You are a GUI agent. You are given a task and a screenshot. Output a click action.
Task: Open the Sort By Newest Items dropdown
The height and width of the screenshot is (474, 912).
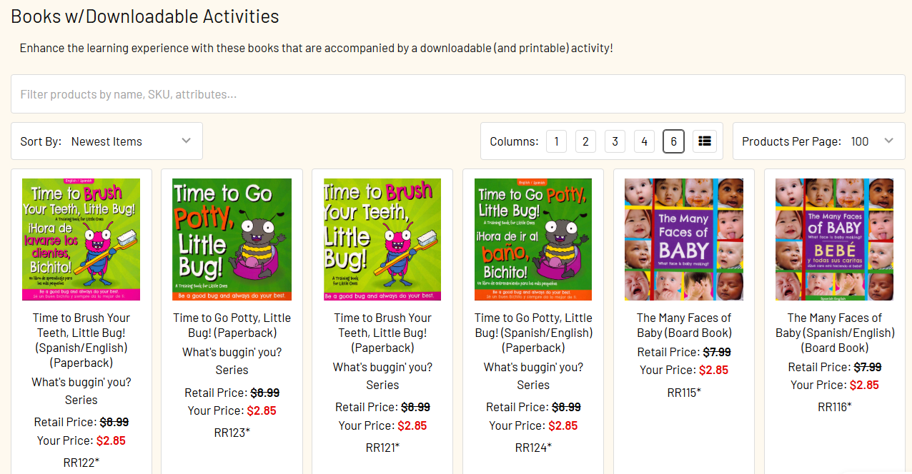(x=106, y=141)
